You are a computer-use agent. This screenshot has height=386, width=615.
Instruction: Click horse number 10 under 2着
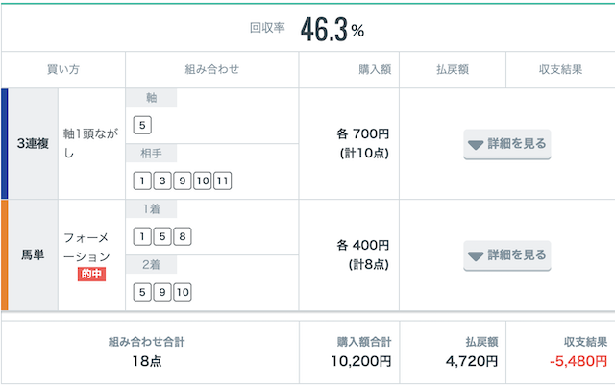pos(183,292)
